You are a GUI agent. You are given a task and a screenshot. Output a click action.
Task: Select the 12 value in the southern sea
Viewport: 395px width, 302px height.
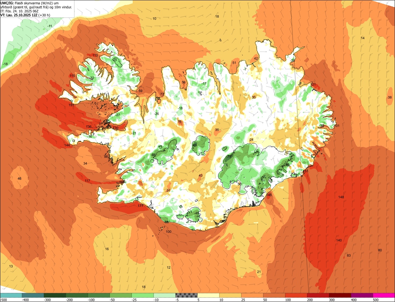pyautogui.click(x=168, y=267)
